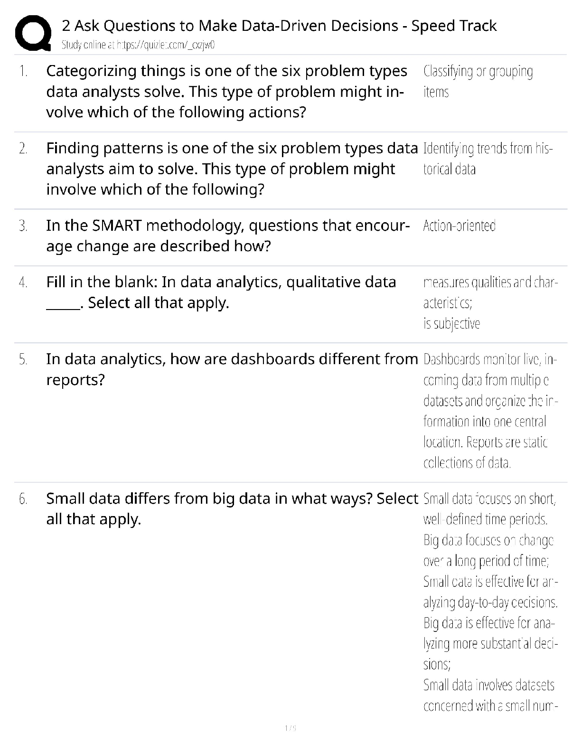The image size is (581, 752).
Task: Click the question about categorizing things
Action: [x=226, y=92]
